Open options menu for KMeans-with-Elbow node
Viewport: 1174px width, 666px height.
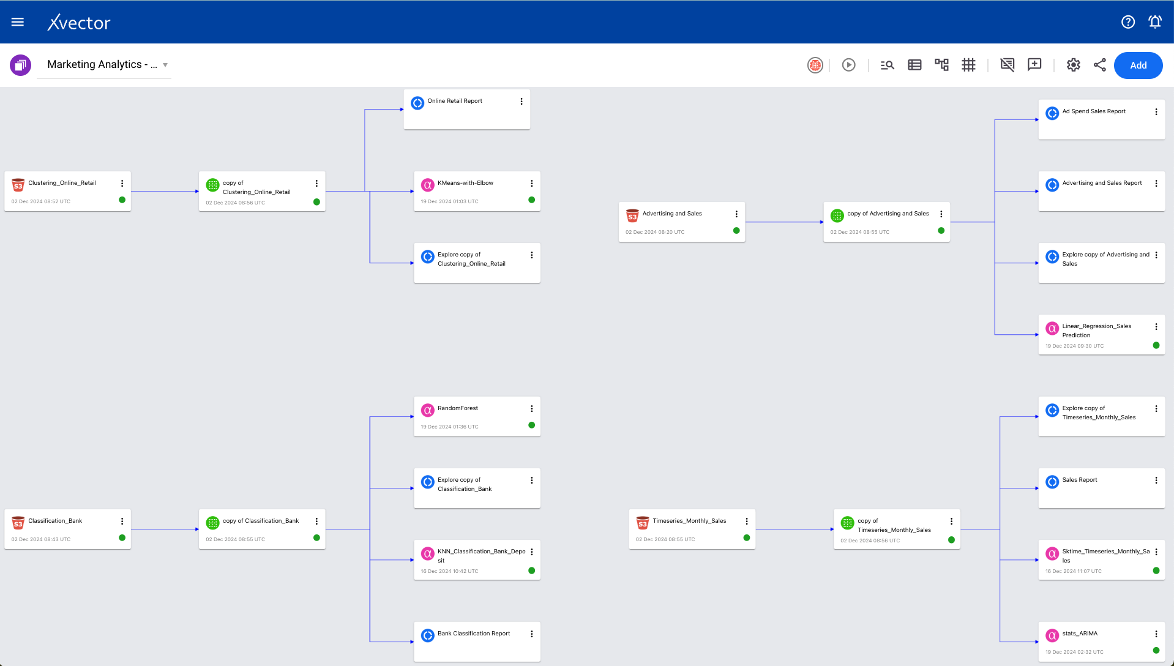(x=531, y=184)
